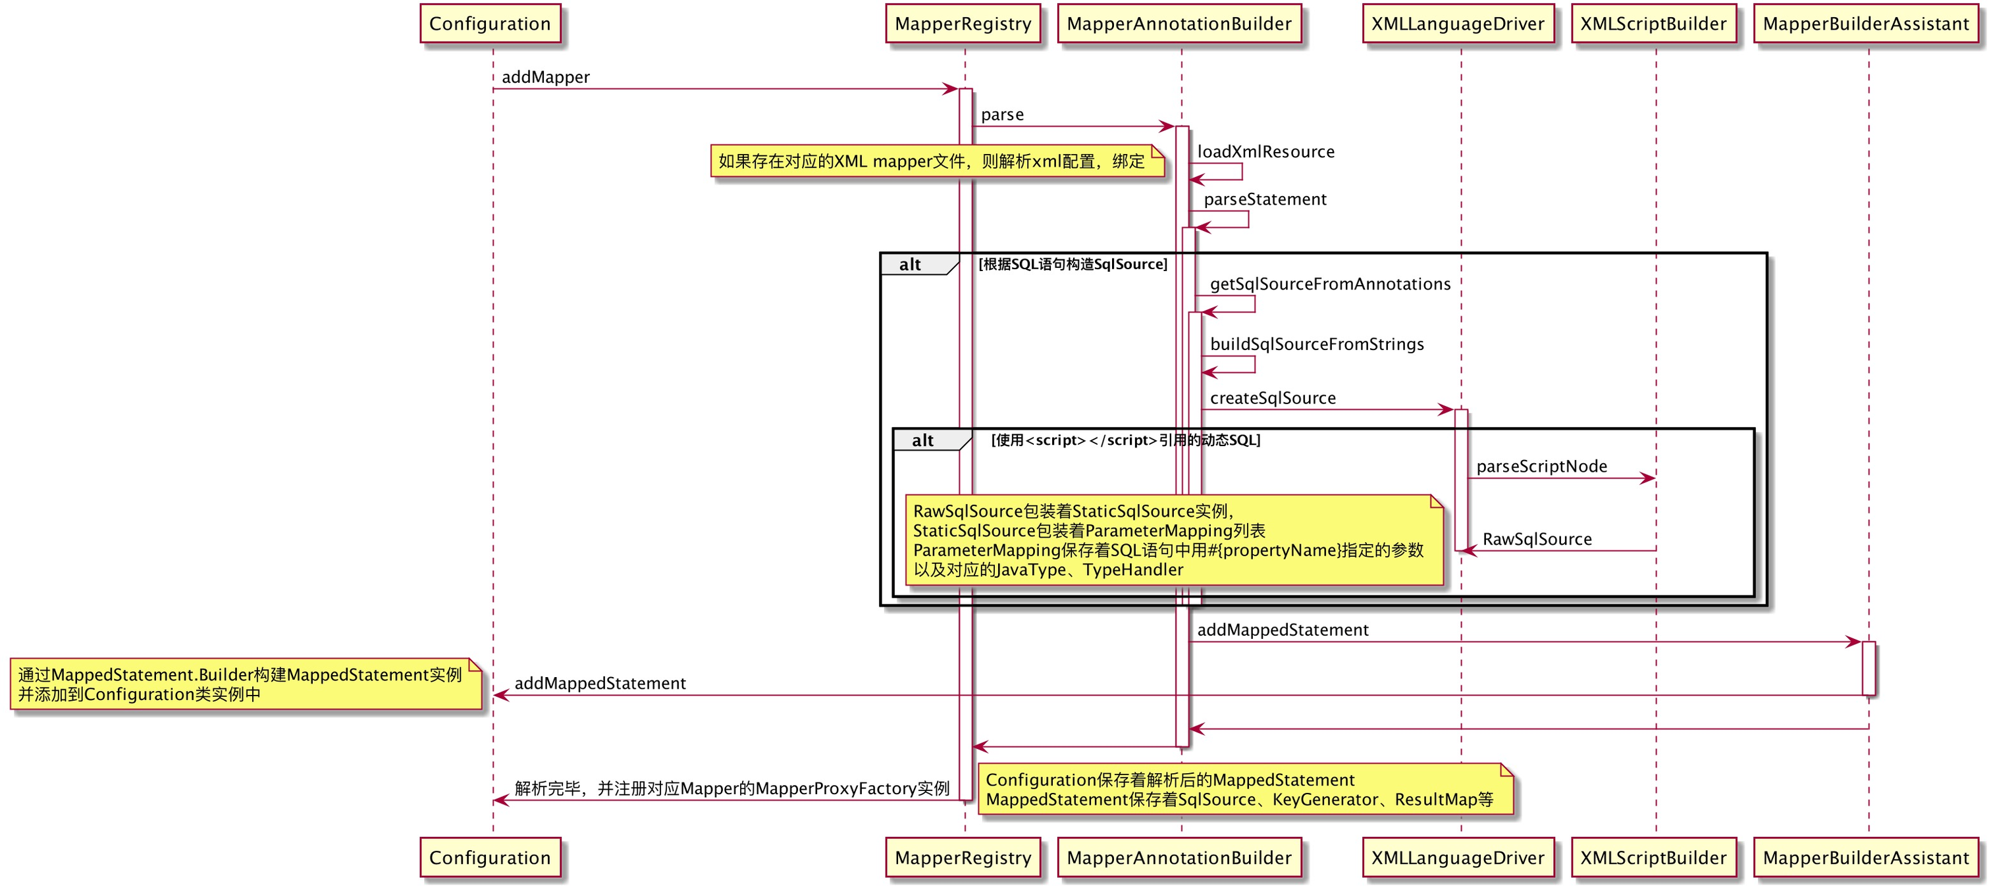
Task: Click the top Configuration participant box
Action: tap(490, 24)
